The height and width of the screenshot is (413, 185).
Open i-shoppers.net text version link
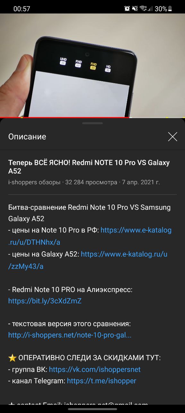point(70,335)
